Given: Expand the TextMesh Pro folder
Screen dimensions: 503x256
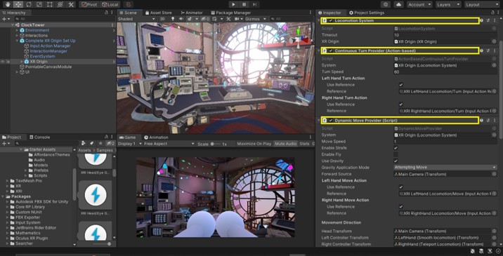Looking at the screenshot, I should pyautogui.click(x=8, y=181).
